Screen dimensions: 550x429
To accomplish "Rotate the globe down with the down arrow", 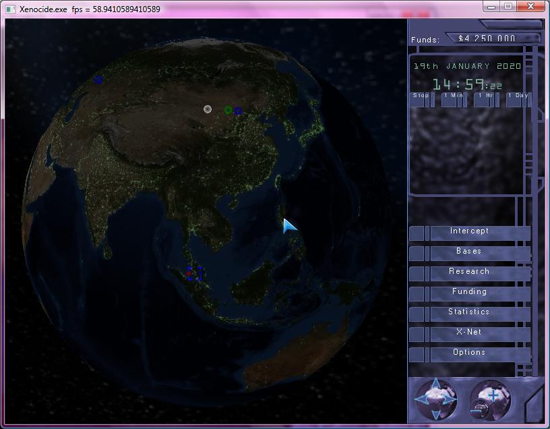I will [x=435, y=415].
